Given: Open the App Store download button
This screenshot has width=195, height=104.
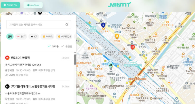Looking at the screenshot, I should point(33,5).
